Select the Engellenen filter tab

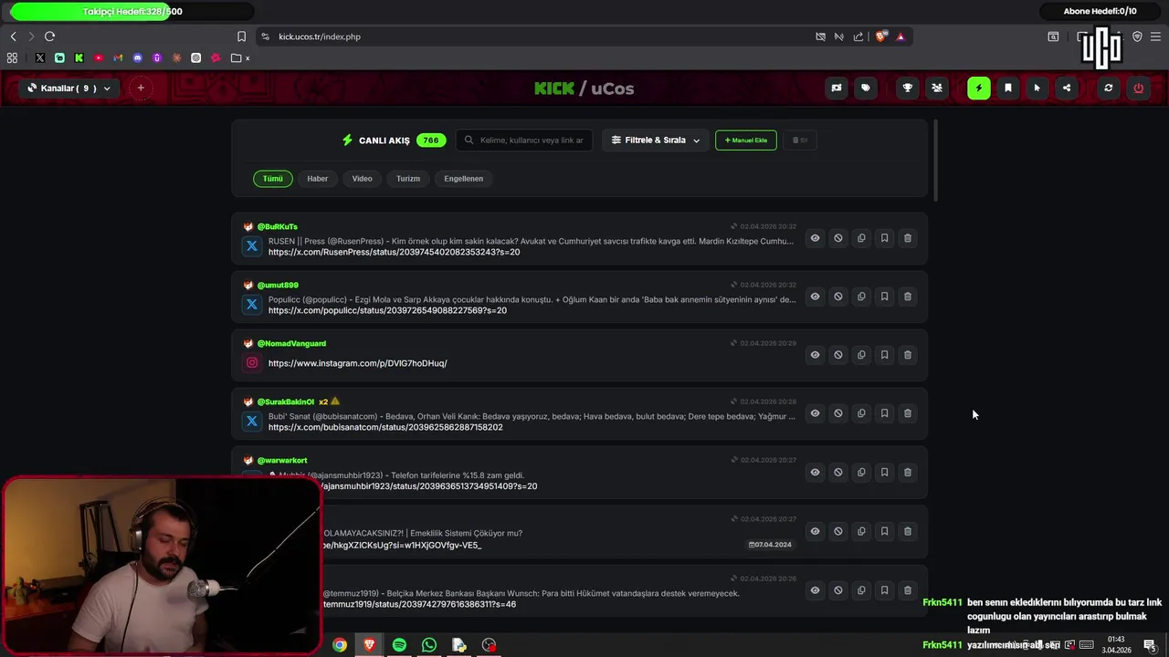click(x=464, y=179)
